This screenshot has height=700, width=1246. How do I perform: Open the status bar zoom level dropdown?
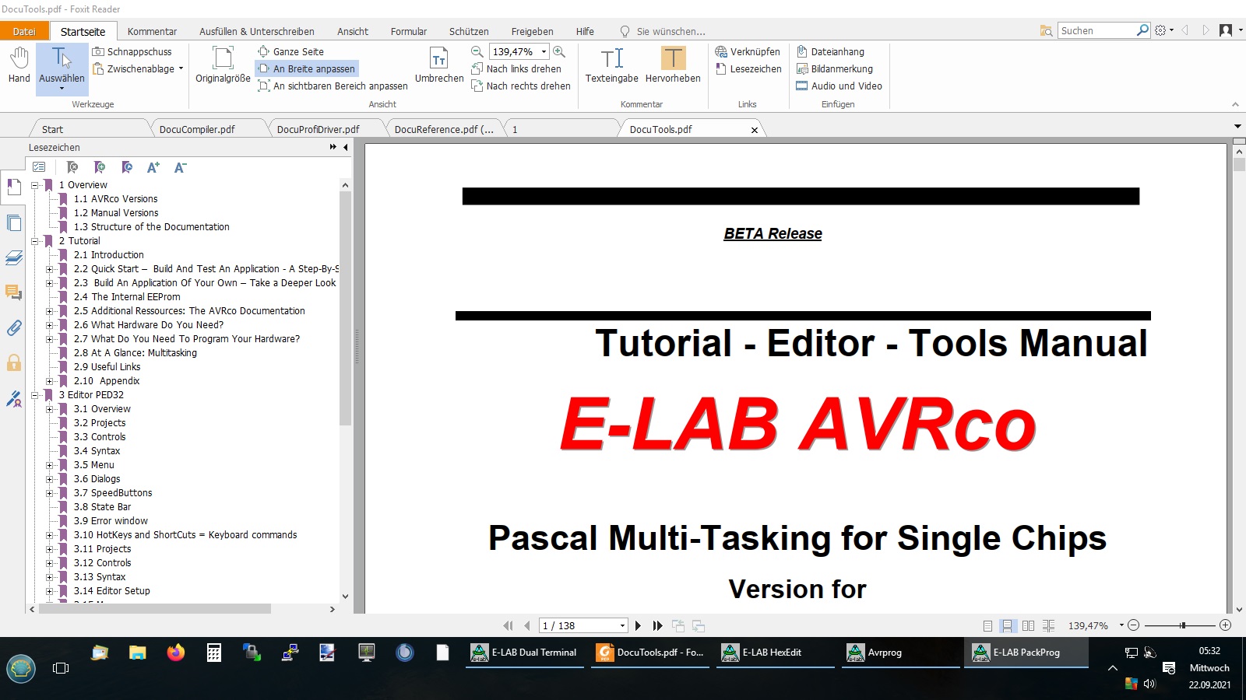coord(1121,625)
